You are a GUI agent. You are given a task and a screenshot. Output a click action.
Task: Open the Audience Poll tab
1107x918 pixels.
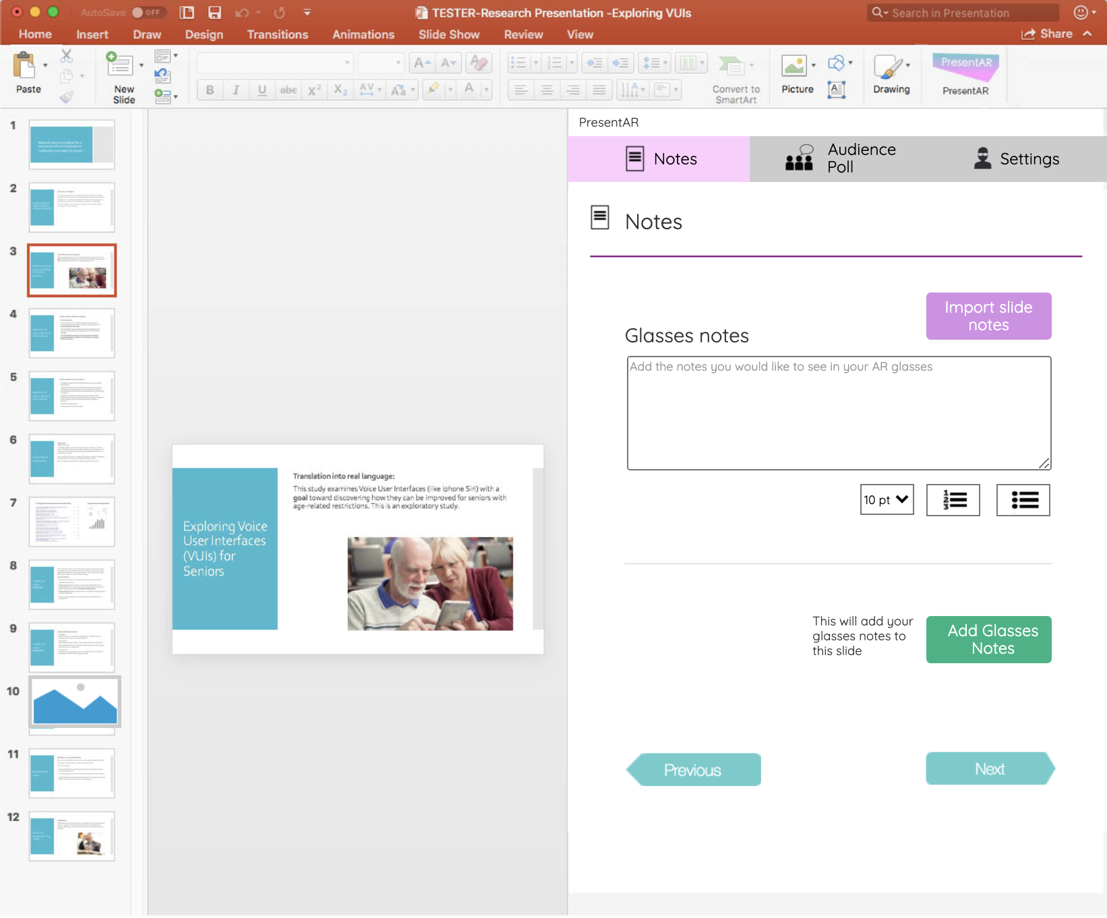[841, 159]
